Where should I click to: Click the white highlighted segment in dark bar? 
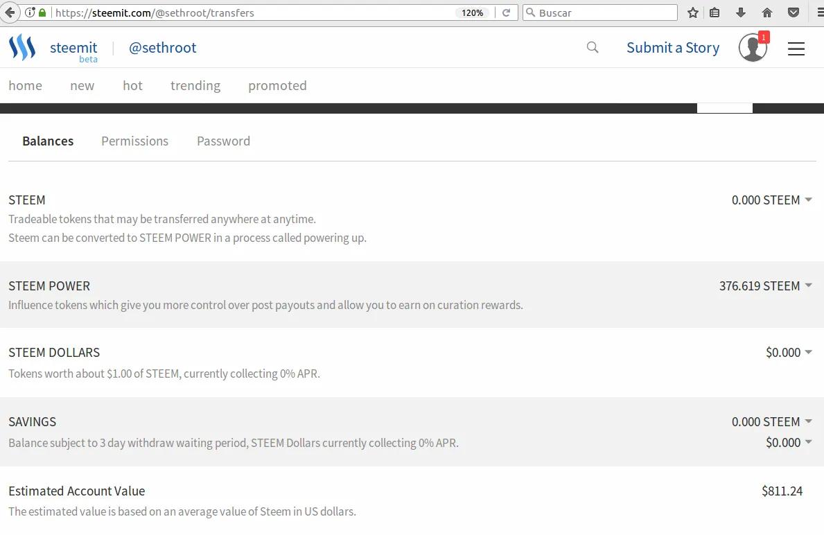pyautogui.click(x=725, y=108)
